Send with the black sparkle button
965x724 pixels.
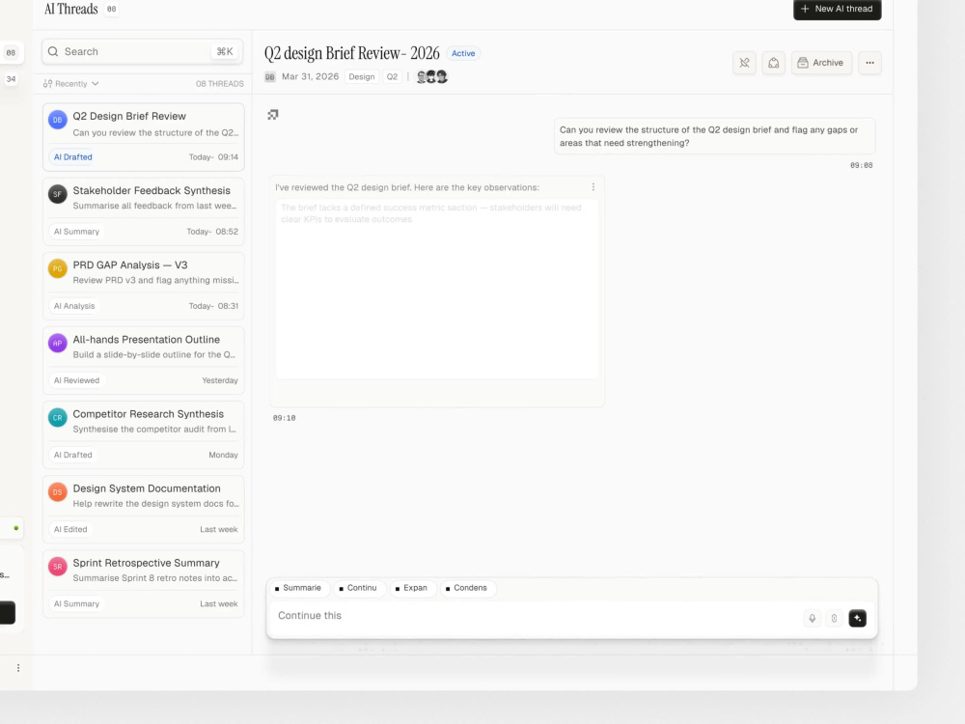[857, 618]
